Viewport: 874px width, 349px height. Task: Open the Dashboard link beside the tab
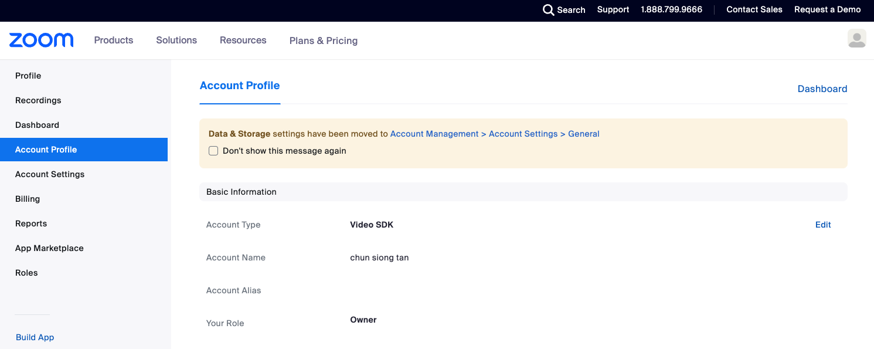tap(822, 89)
